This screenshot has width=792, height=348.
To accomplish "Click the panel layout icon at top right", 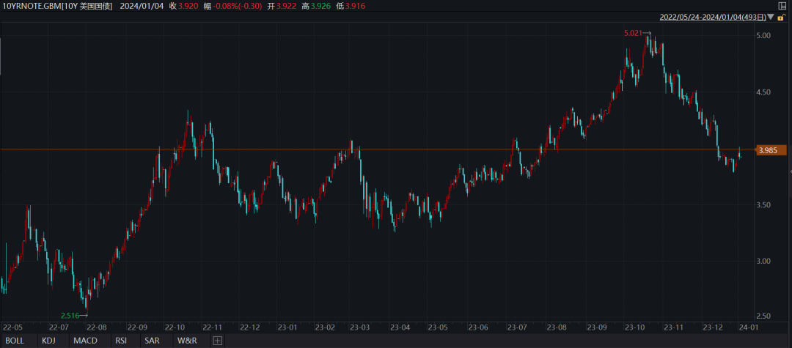I will (781, 6).
